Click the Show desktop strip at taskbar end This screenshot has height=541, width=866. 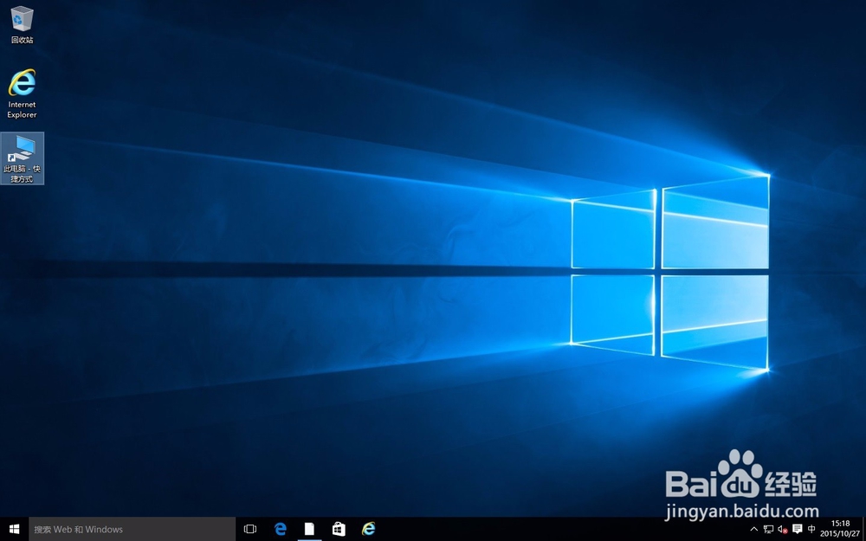(863, 529)
